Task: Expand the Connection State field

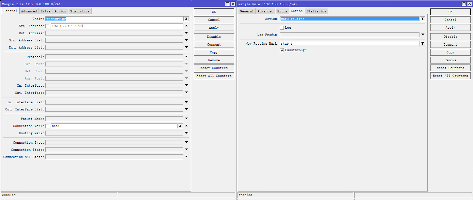Action: pyautogui.click(x=186, y=150)
